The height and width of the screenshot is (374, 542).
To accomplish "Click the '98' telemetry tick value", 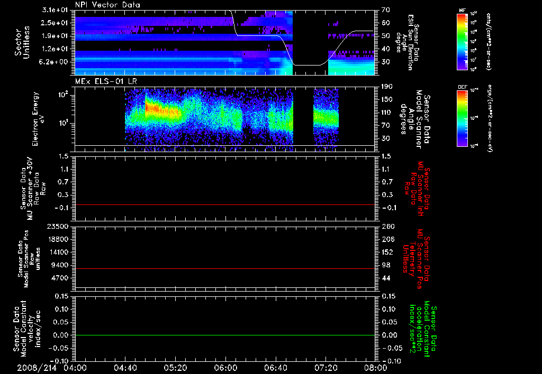I will point(385,265).
